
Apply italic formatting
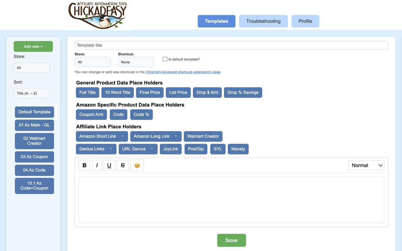click(x=97, y=165)
